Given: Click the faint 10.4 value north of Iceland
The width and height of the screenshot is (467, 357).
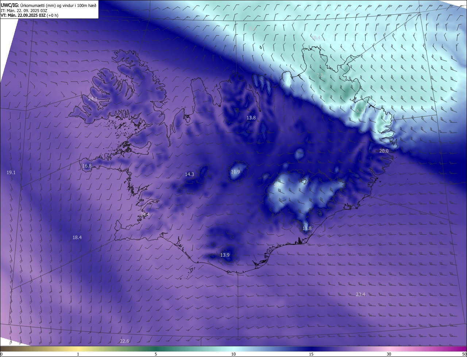Looking at the screenshot, I should coord(316,38).
